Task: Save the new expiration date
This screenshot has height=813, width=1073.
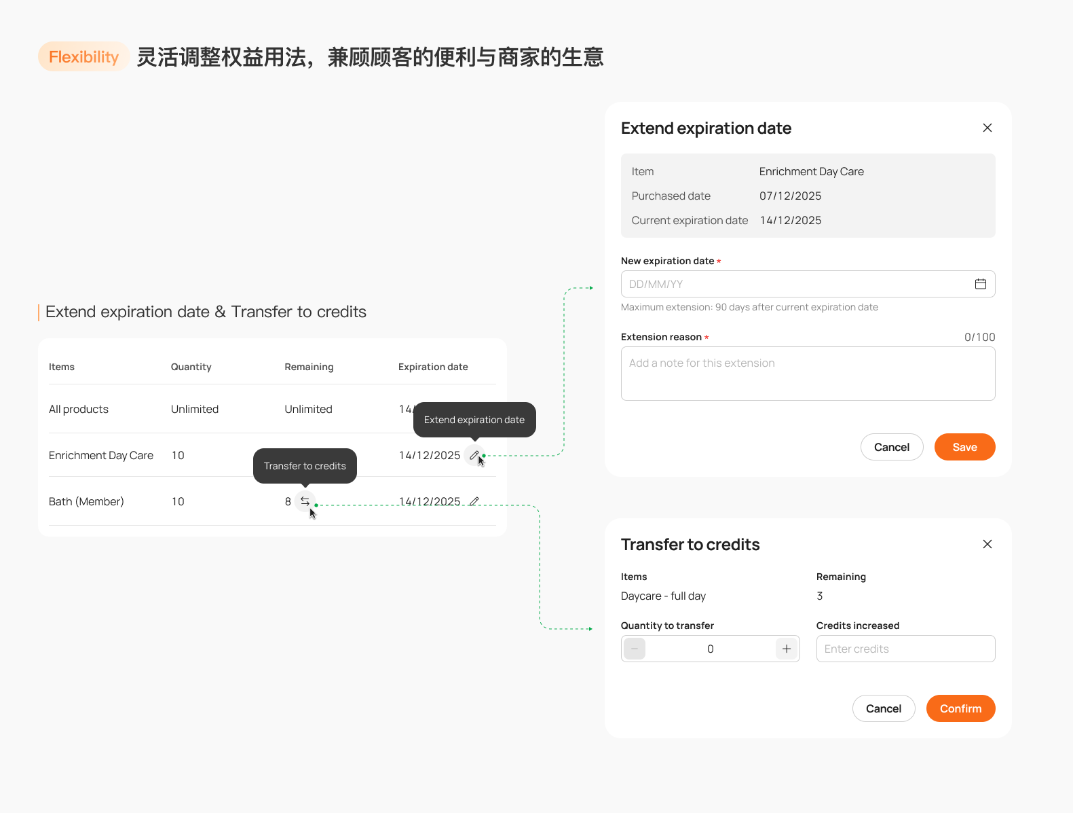Action: pos(964,447)
